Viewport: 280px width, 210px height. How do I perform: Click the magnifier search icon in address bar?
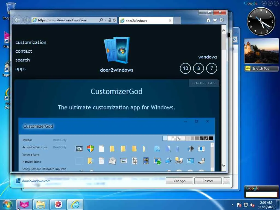coord(101,20)
